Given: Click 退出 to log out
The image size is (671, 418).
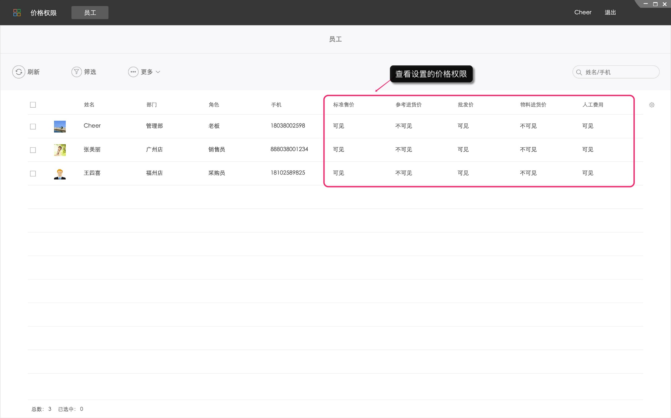Looking at the screenshot, I should pyautogui.click(x=610, y=12).
